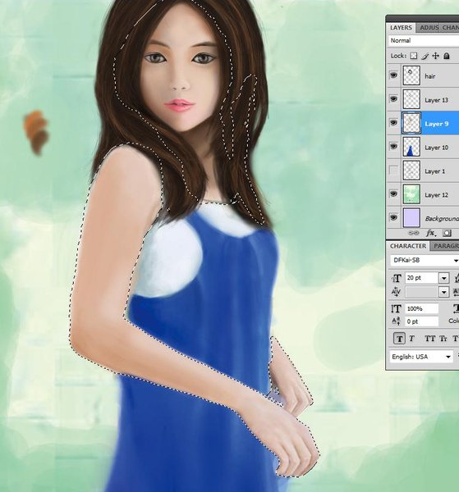Toggle Faux Italic text style
This screenshot has width=459, height=492.
pyautogui.click(x=412, y=339)
